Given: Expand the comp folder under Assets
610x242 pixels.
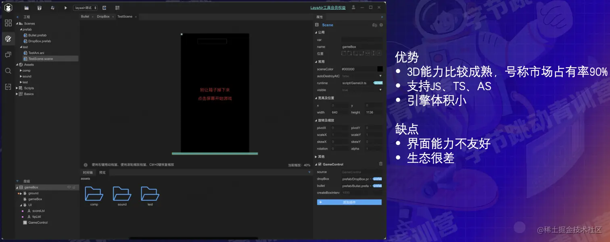Looking at the screenshot, I should [x=21, y=71].
